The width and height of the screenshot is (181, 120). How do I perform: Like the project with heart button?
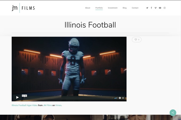point(137,39)
